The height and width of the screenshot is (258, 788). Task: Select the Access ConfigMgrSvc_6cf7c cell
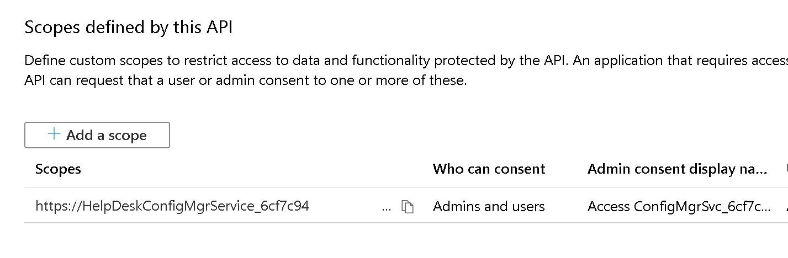(x=679, y=206)
